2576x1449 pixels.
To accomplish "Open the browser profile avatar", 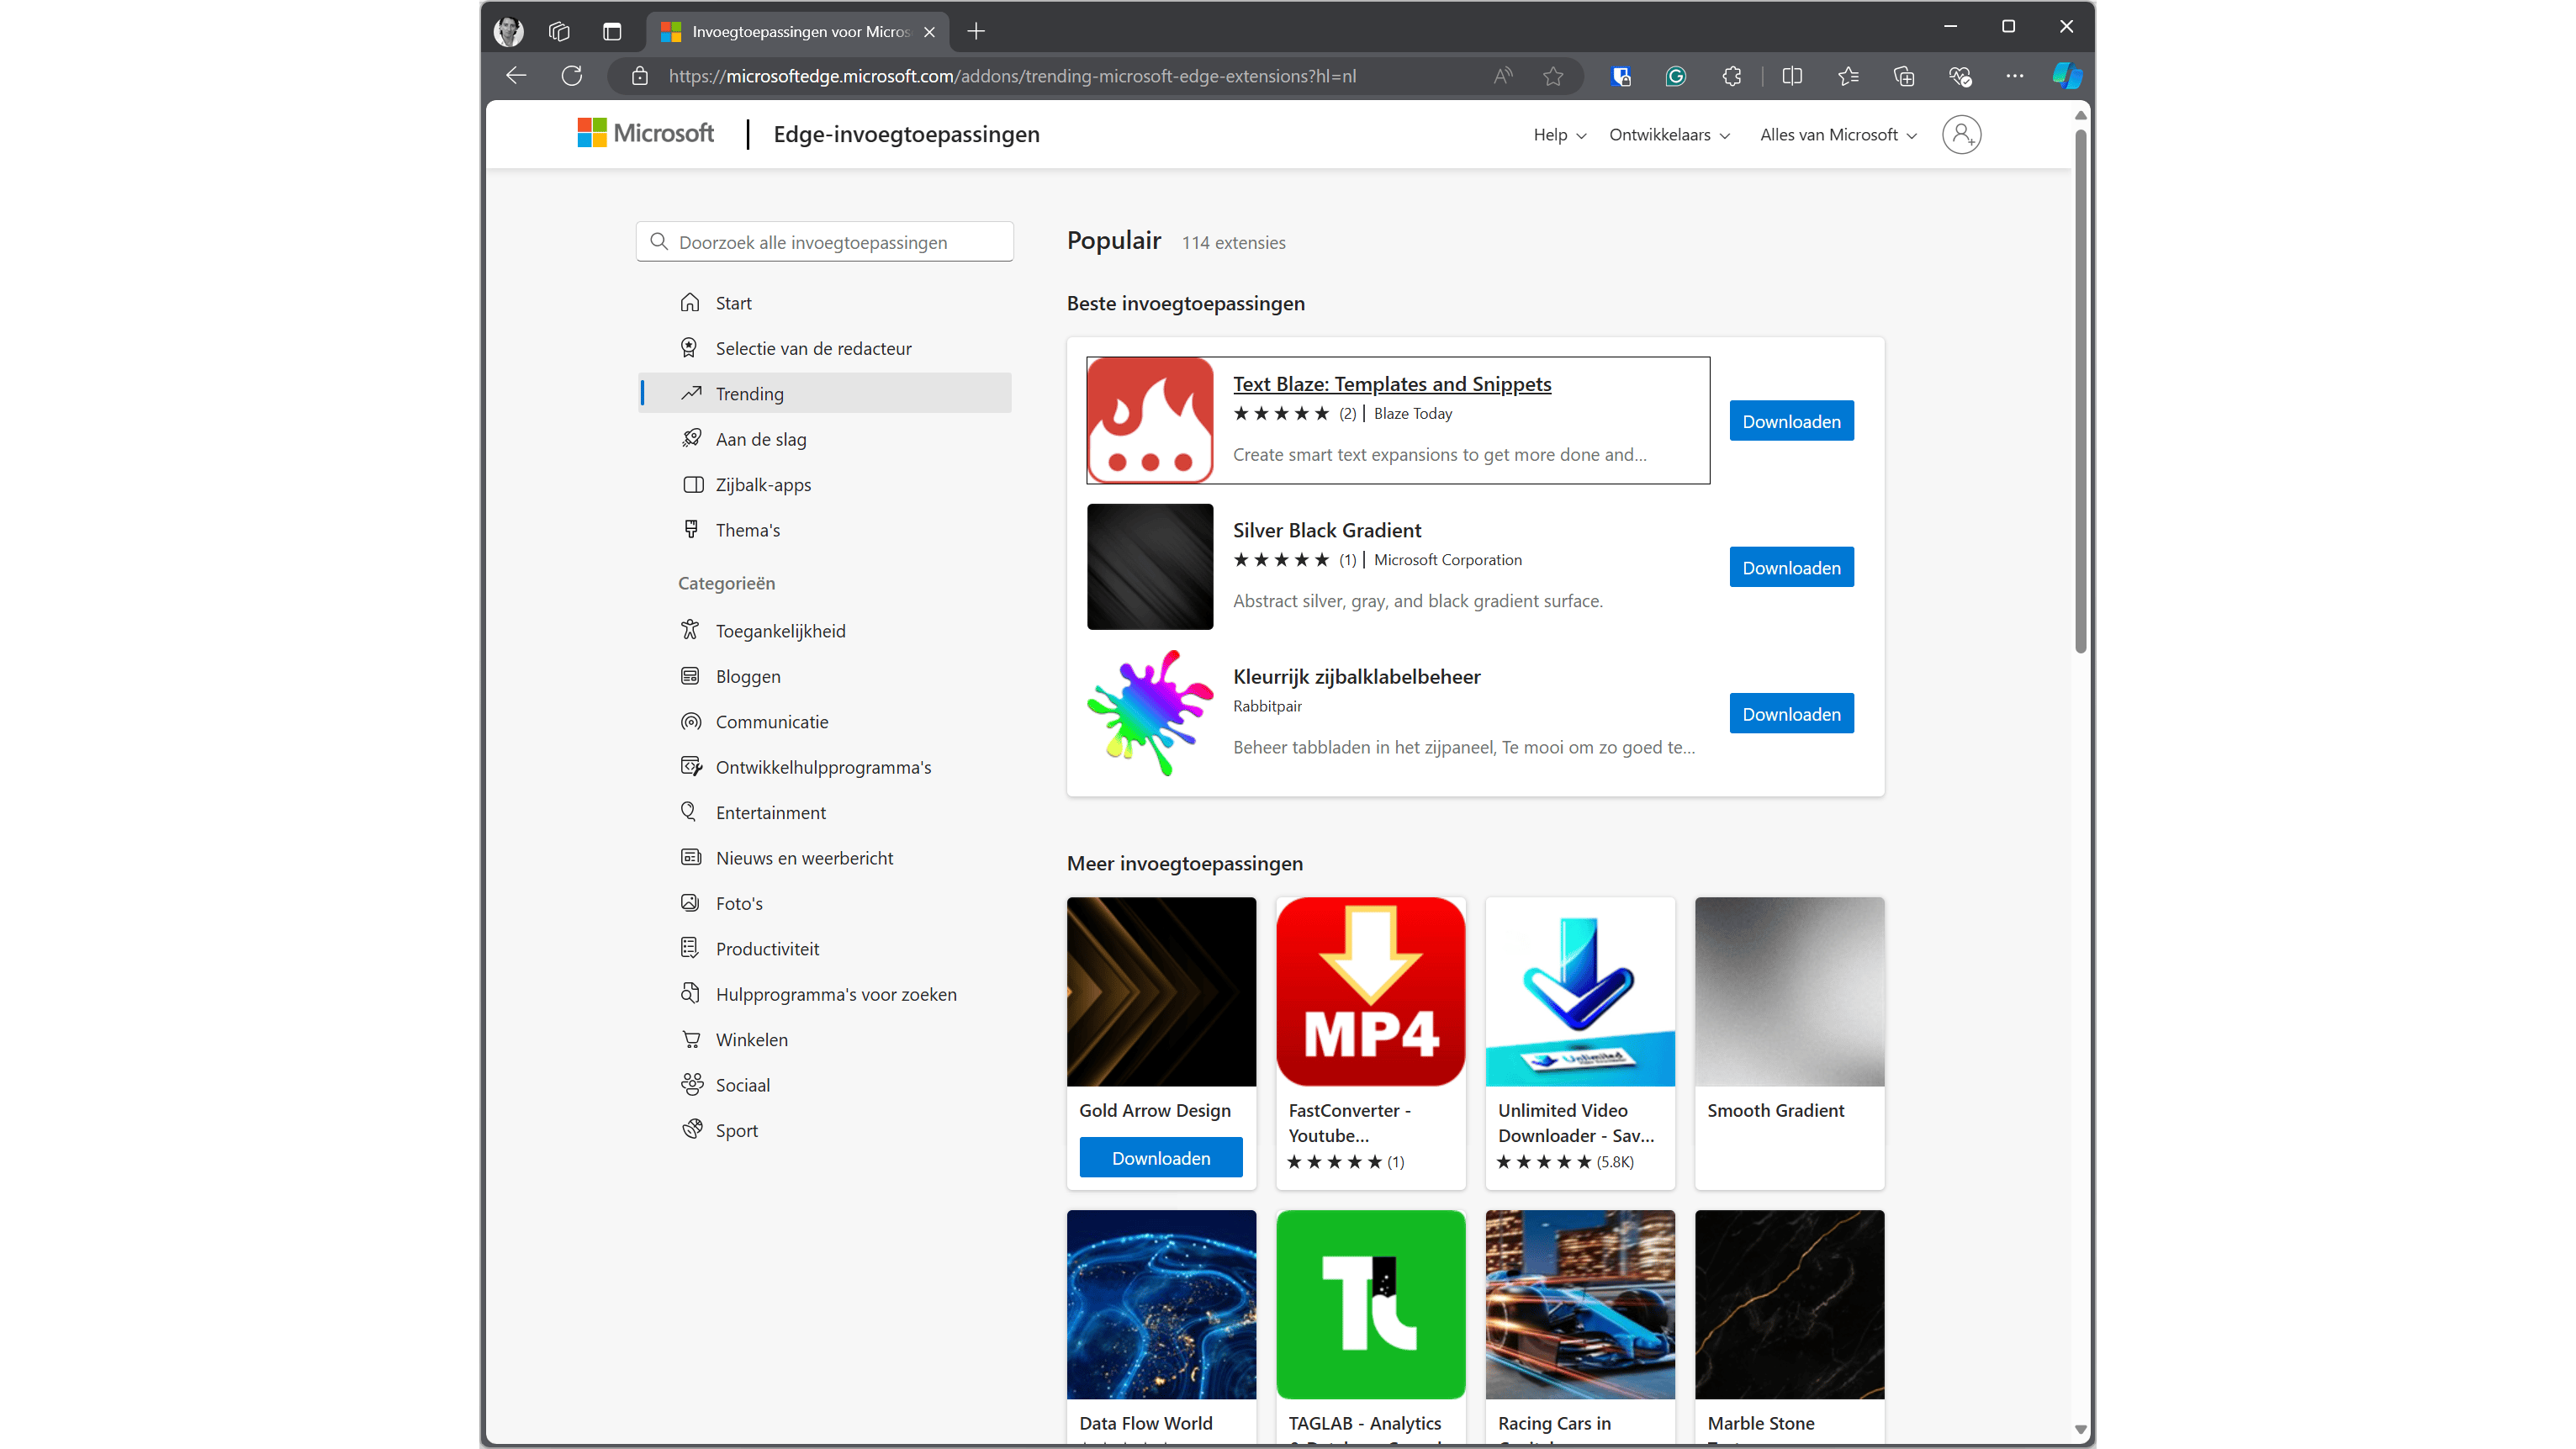I will (508, 31).
